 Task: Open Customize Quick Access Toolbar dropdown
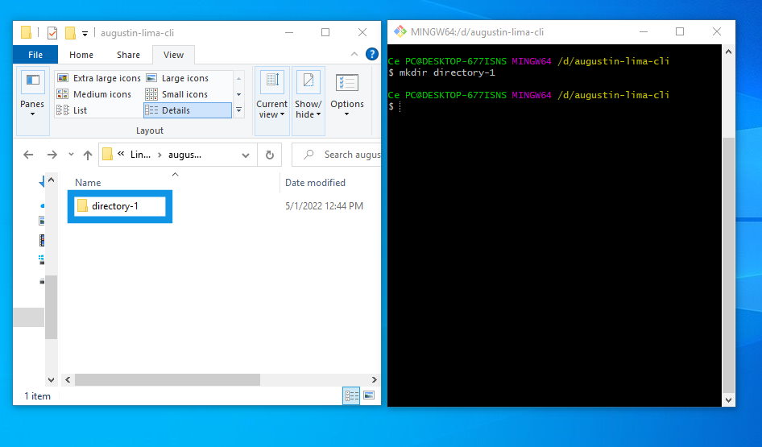click(85, 34)
